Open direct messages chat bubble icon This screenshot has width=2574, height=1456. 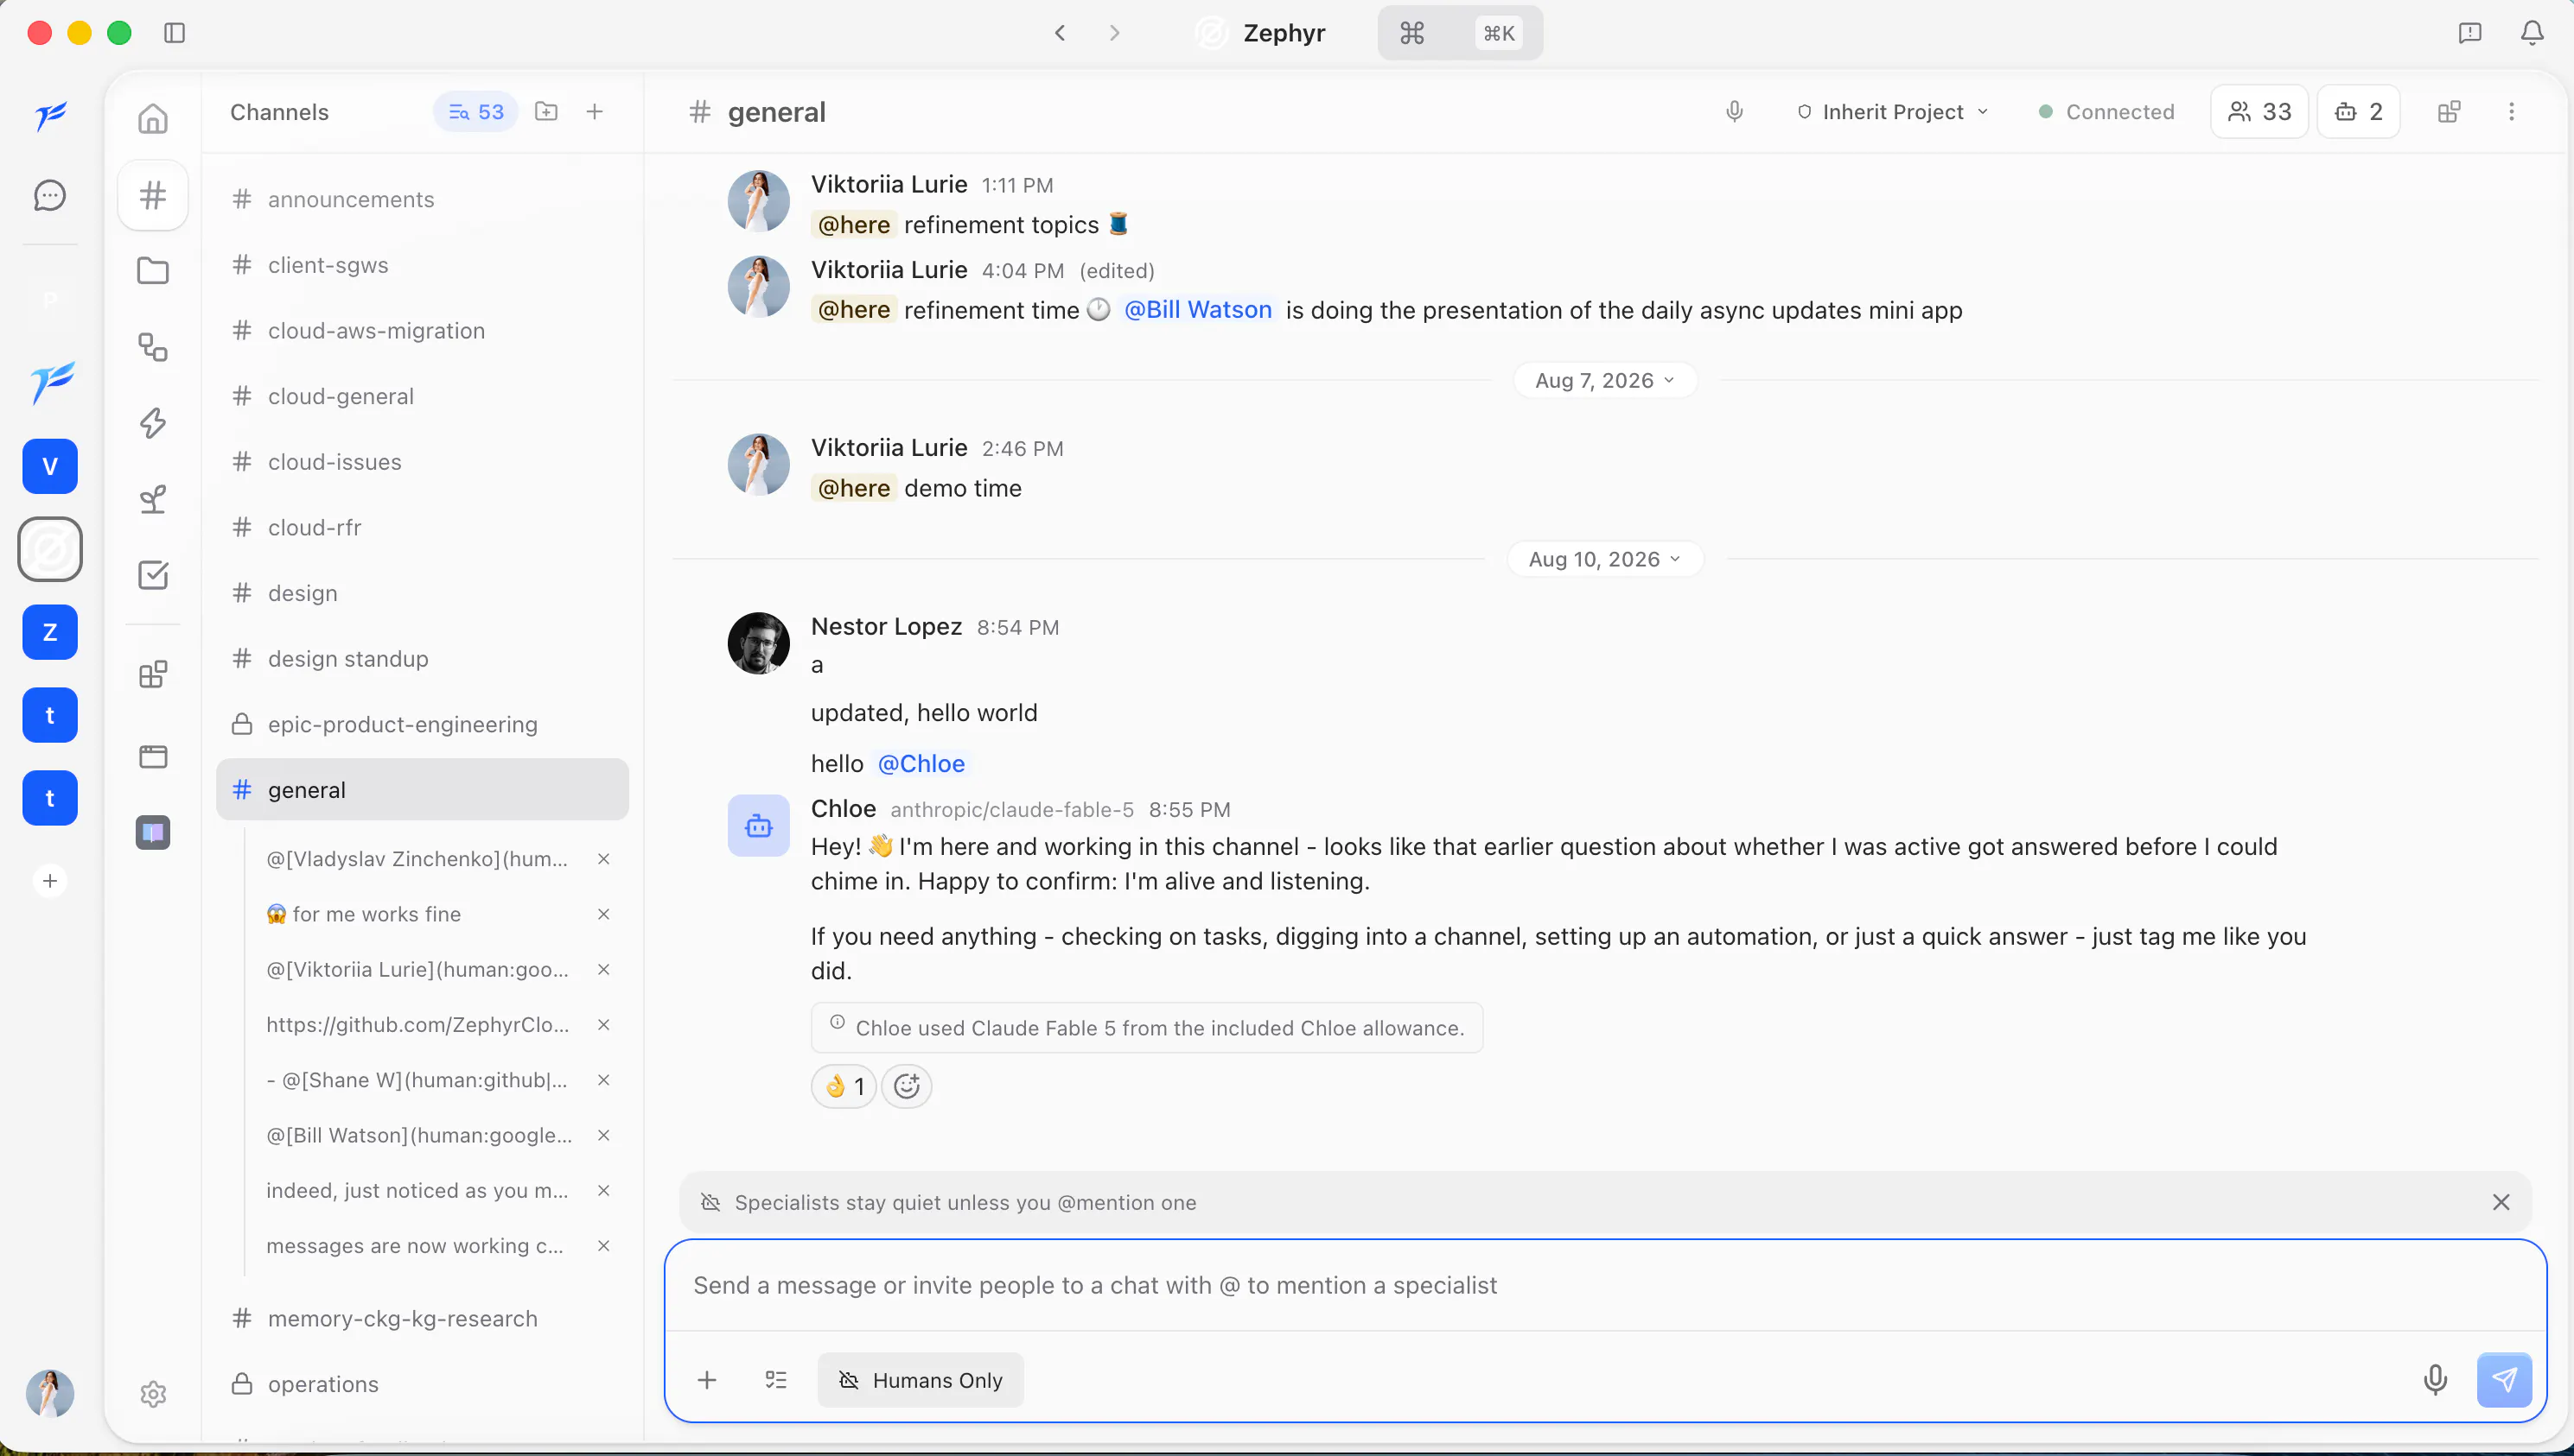50,195
